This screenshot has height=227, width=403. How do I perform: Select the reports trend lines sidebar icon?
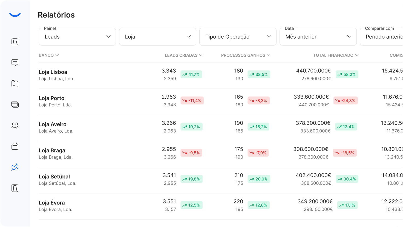point(15,167)
